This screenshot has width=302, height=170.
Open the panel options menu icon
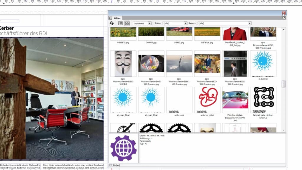pyautogui.click(x=284, y=18)
